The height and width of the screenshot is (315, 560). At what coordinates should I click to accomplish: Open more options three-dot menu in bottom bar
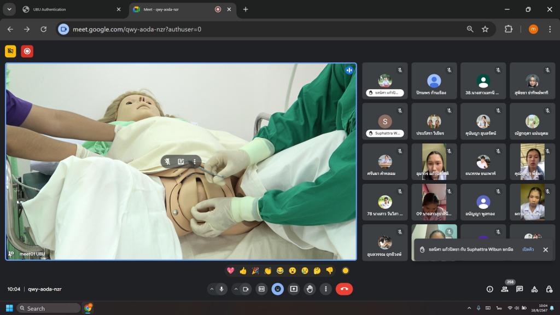click(326, 289)
